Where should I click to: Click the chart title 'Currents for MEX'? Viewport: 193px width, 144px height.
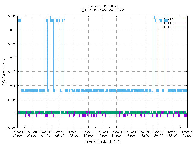tap(102, 6)
